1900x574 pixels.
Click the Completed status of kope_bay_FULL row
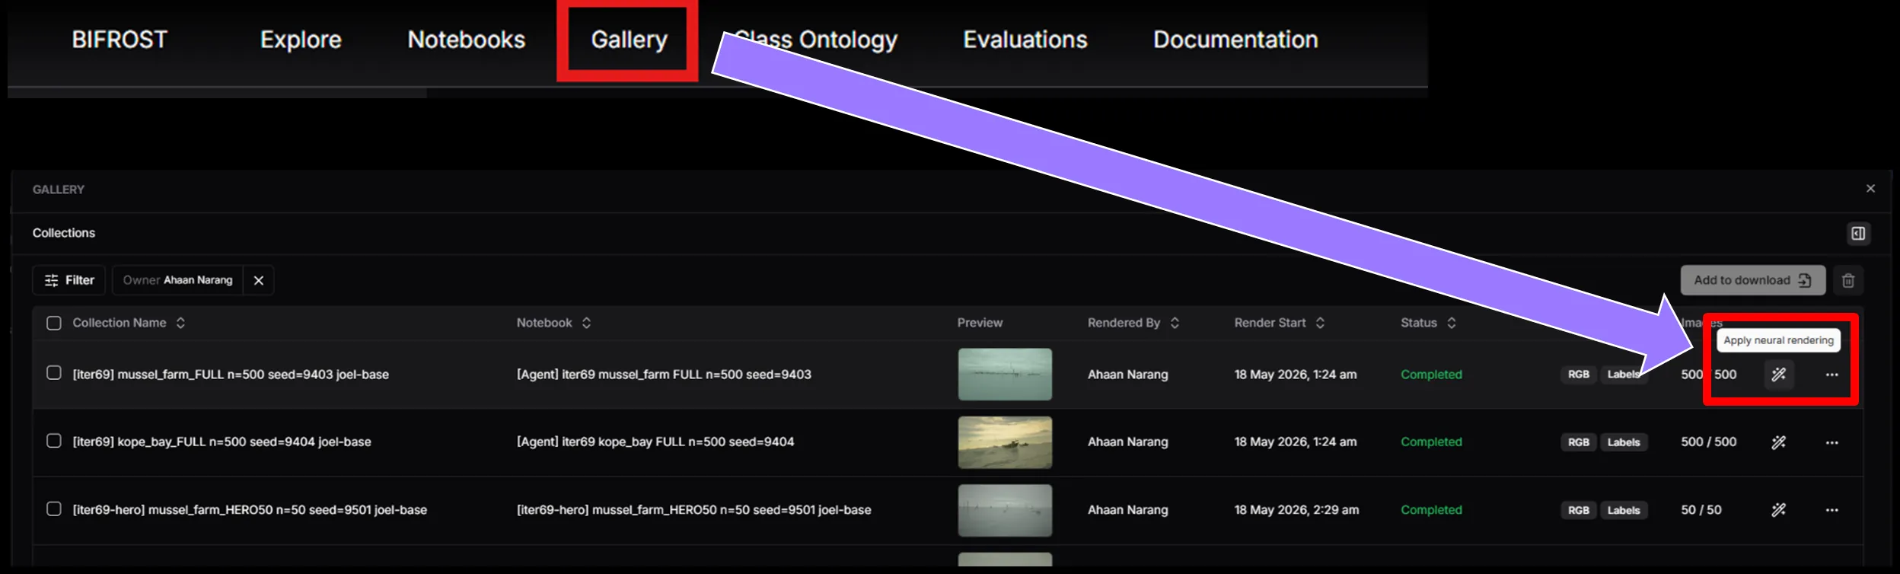pos(1431,442)
